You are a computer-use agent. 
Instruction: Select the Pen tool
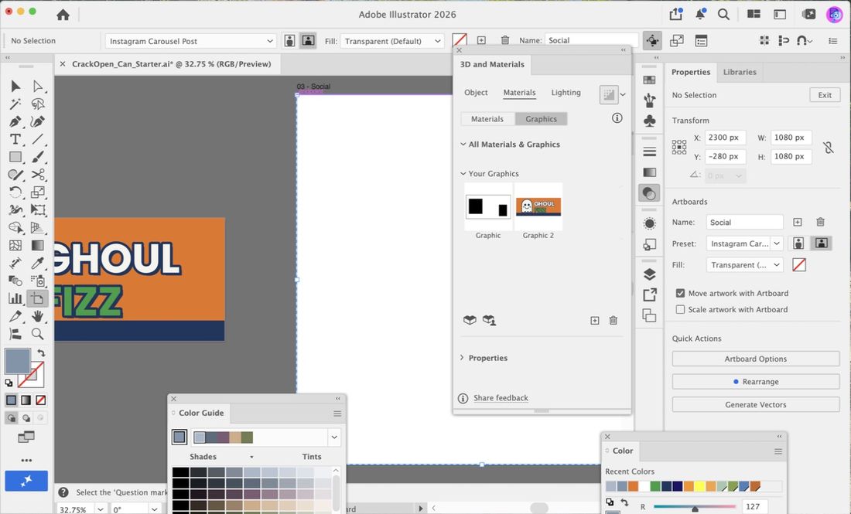[x=15, y=121]
